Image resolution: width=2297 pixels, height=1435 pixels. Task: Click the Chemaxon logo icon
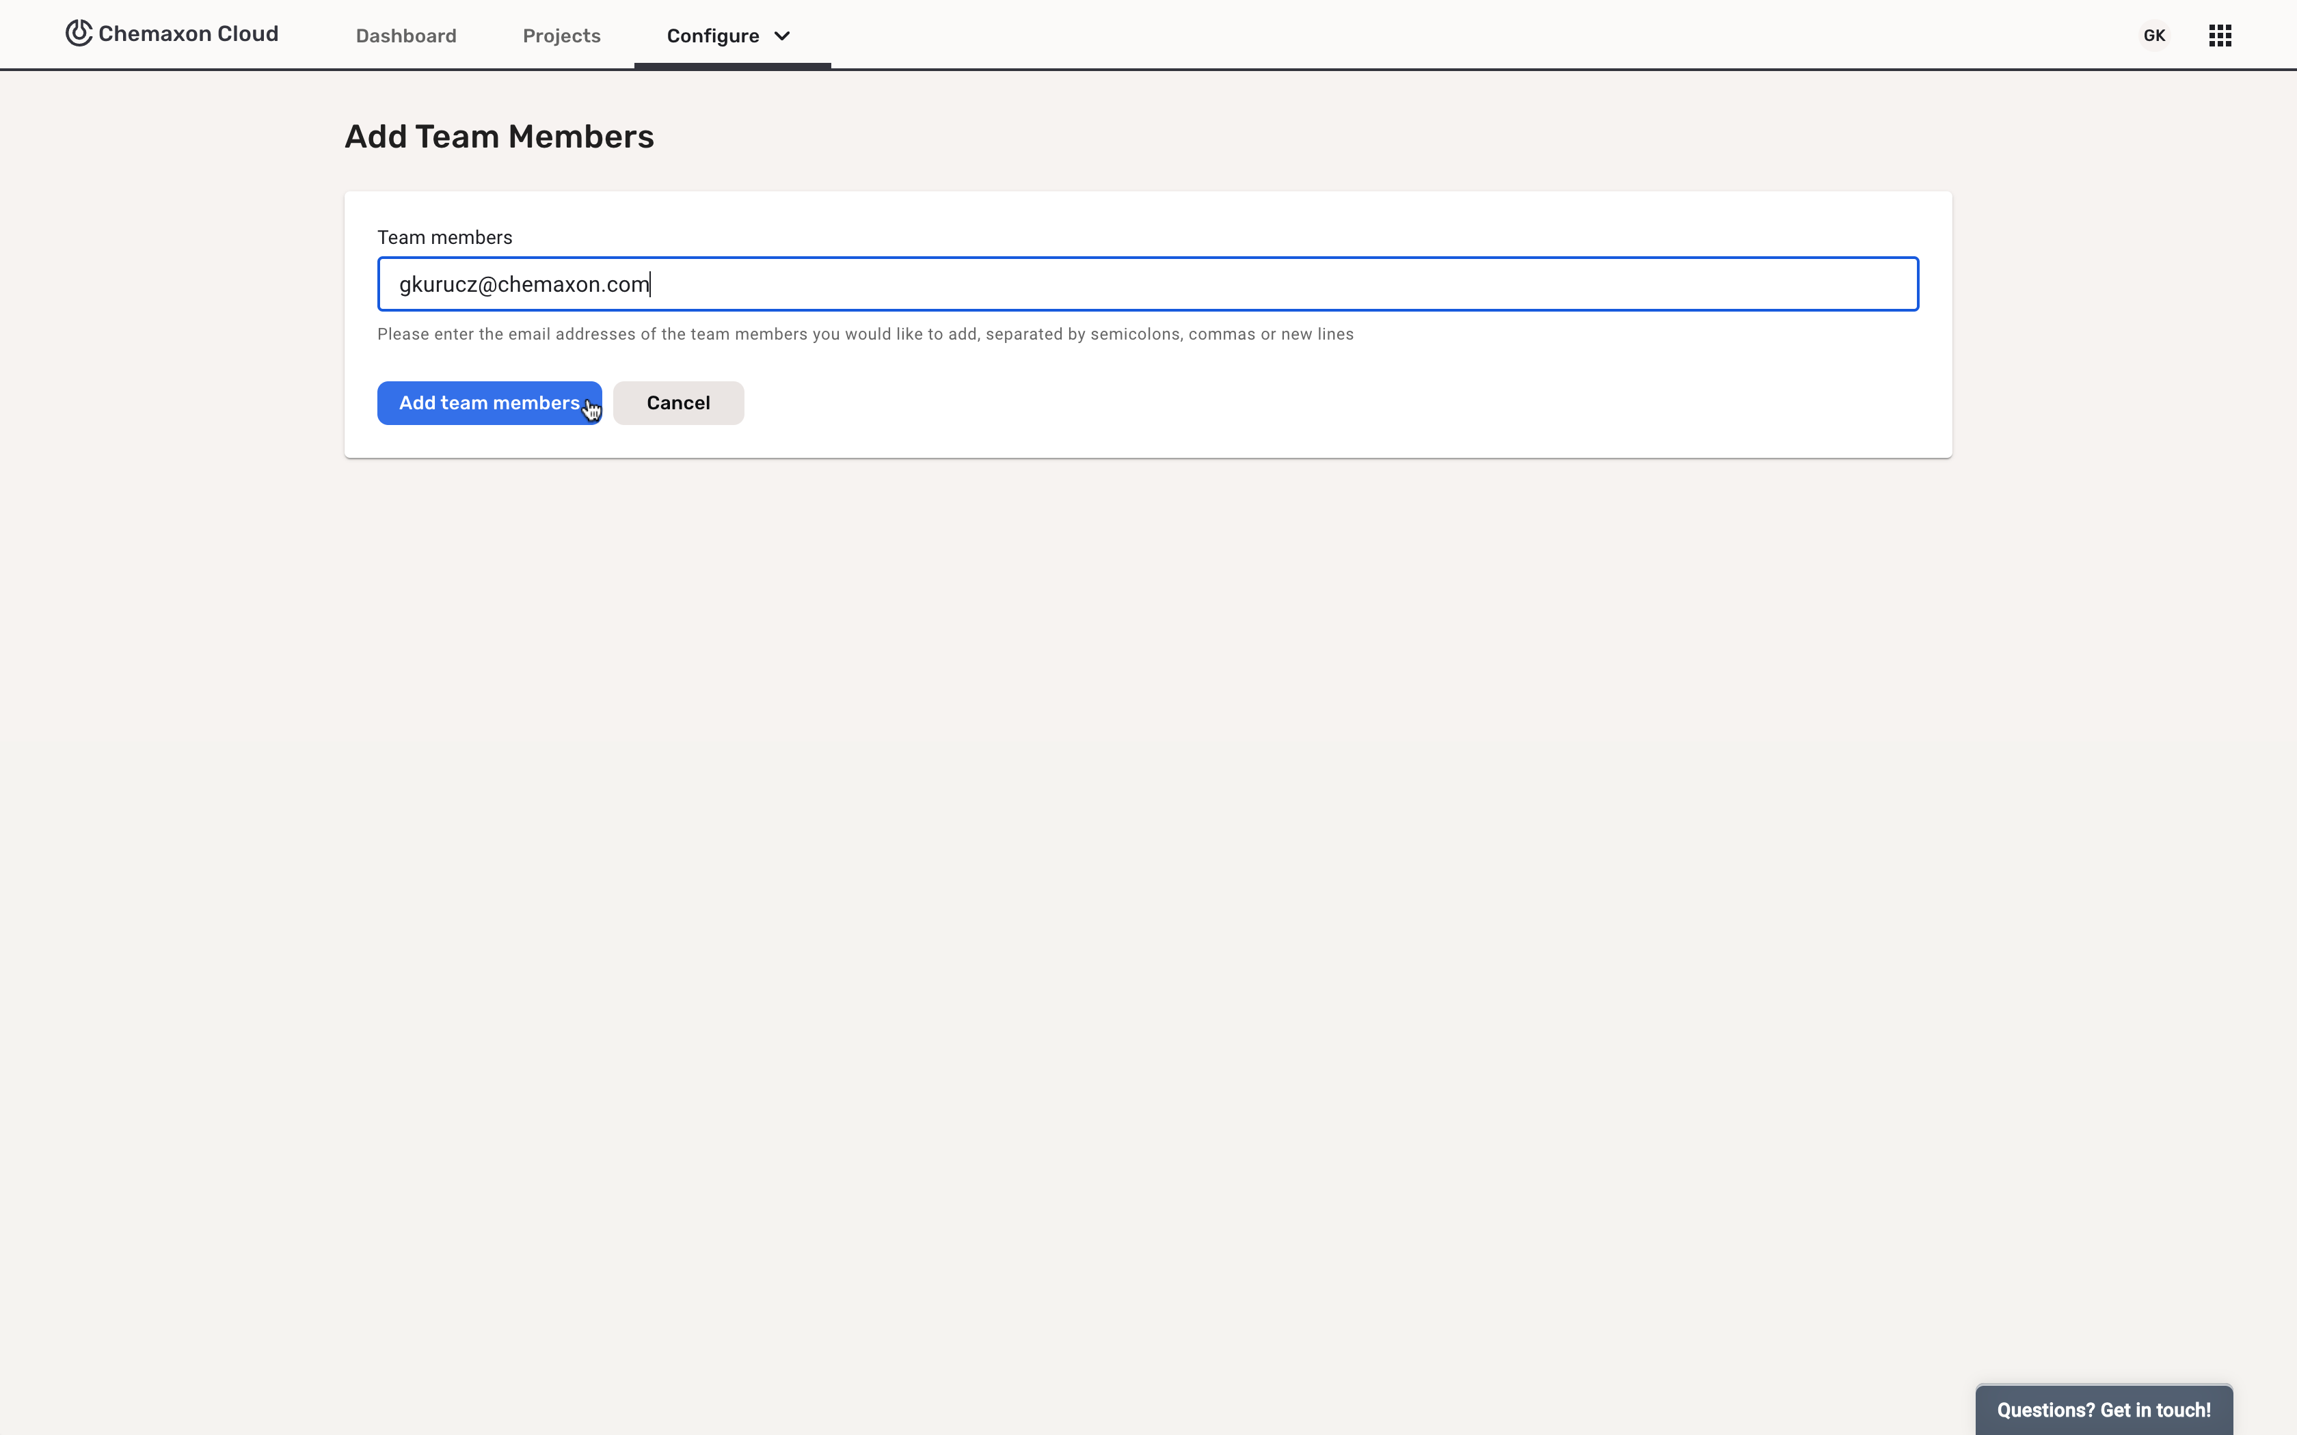[78, 33]
